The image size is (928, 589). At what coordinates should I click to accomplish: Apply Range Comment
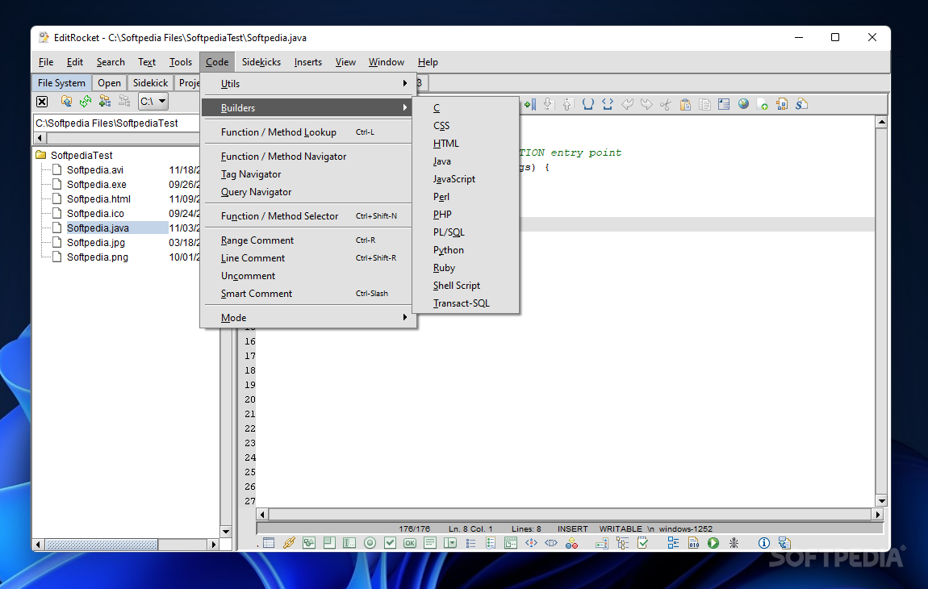[307, 240]
